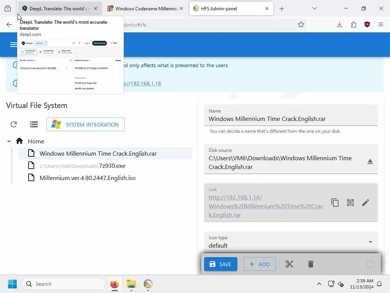
Task: Open the clock and date flyout
Action: pos(361,284)
